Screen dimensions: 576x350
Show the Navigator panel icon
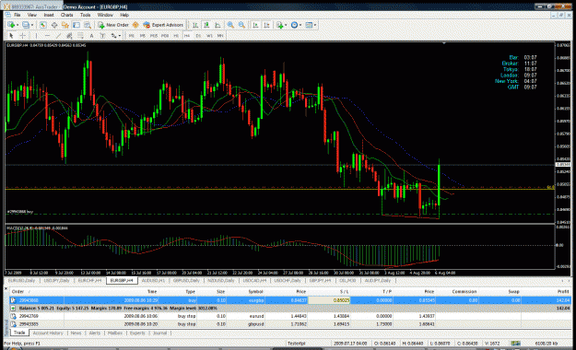coord(65,25)
